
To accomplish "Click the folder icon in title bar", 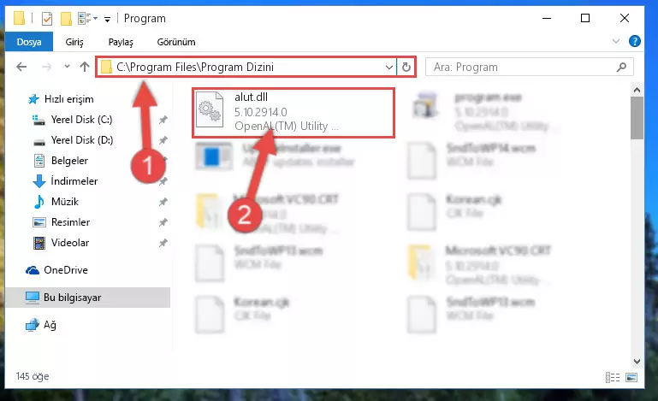I will 19,19.
